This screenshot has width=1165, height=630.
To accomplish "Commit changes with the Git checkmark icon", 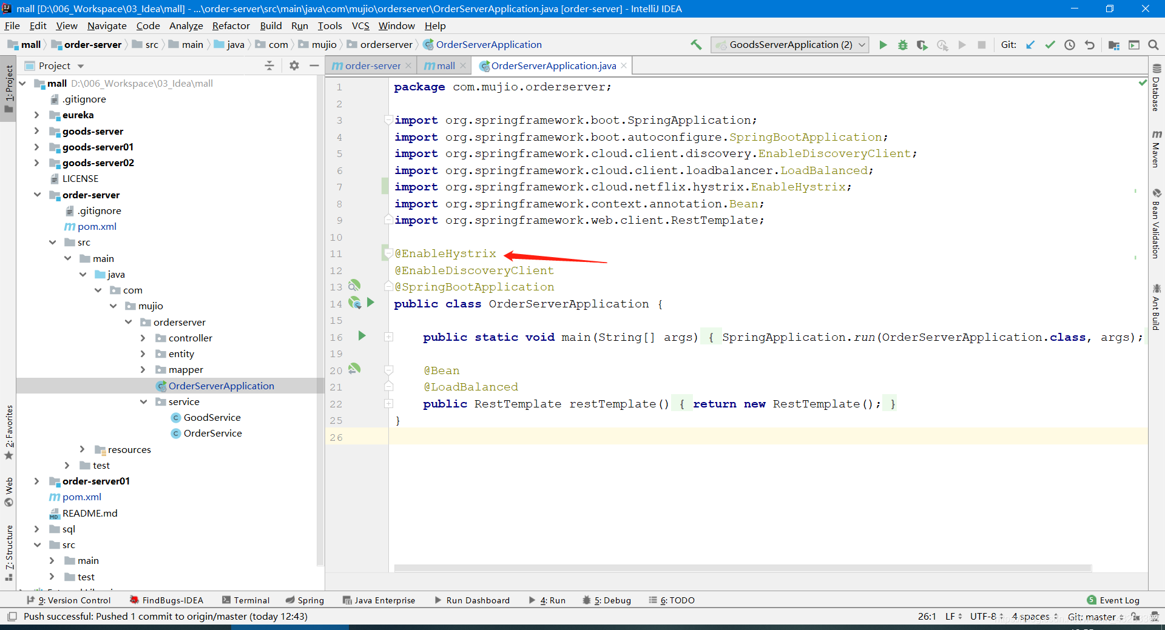I will click(x=1050, y=45).
